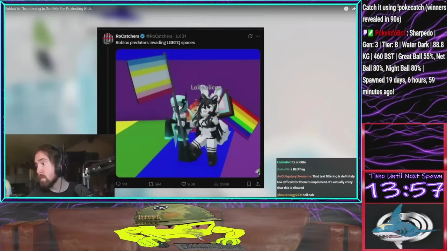Image resolution: width=447 pixels, height=251 pixels.
Task: Click the streamer webcam overlay
Action: [x=59, y=166]
